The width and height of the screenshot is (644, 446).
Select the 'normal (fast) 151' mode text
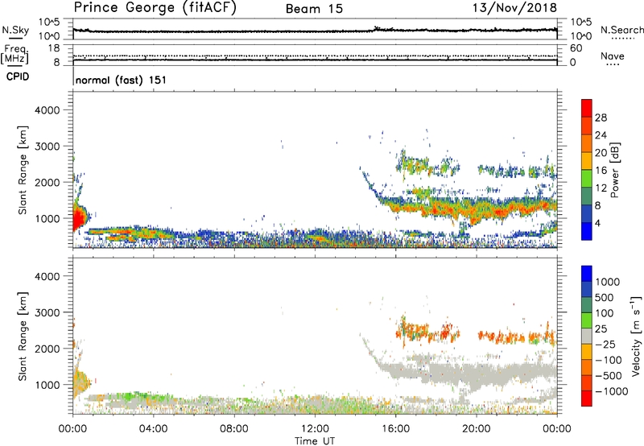pos(122,80)
